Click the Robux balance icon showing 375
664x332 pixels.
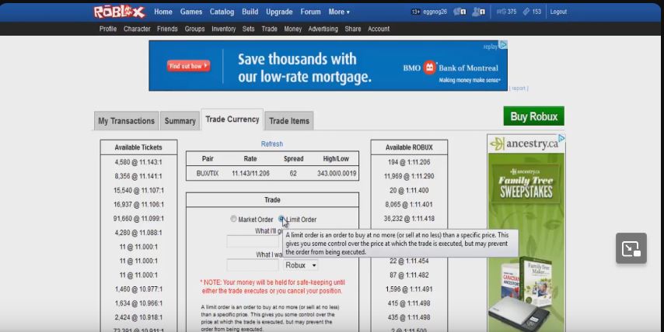pos(501,12)
